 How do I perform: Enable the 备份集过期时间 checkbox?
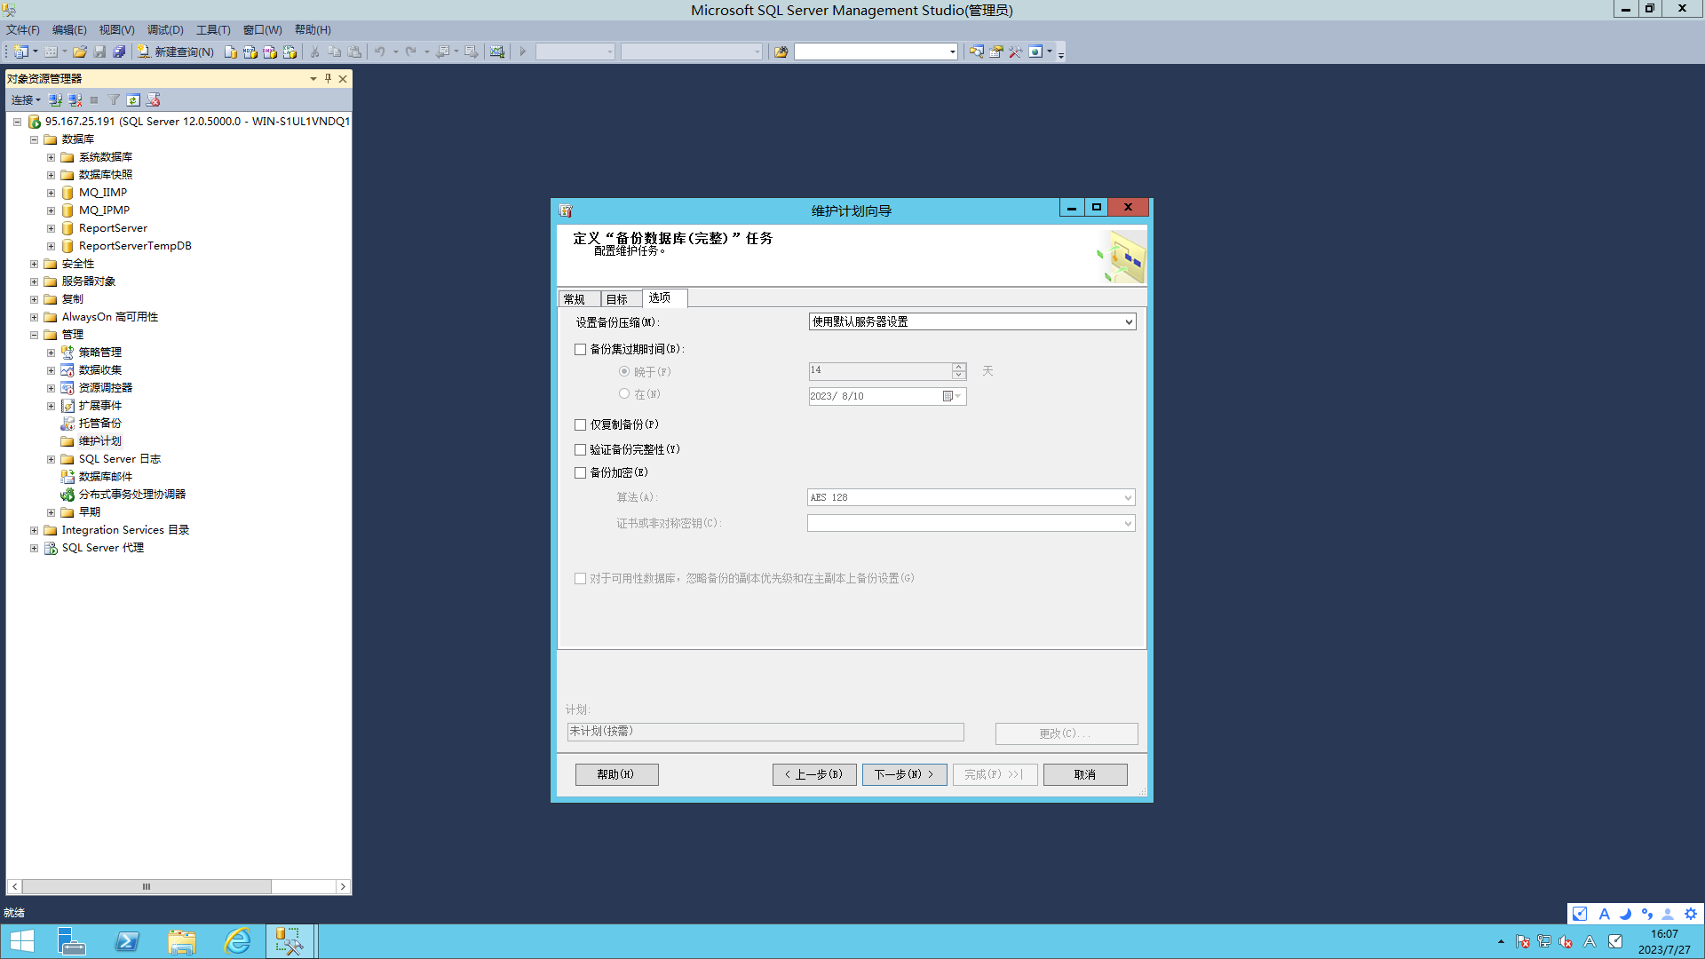[581, 350]
